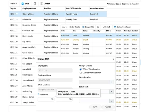Select employee Mia White

click(27, 19)
